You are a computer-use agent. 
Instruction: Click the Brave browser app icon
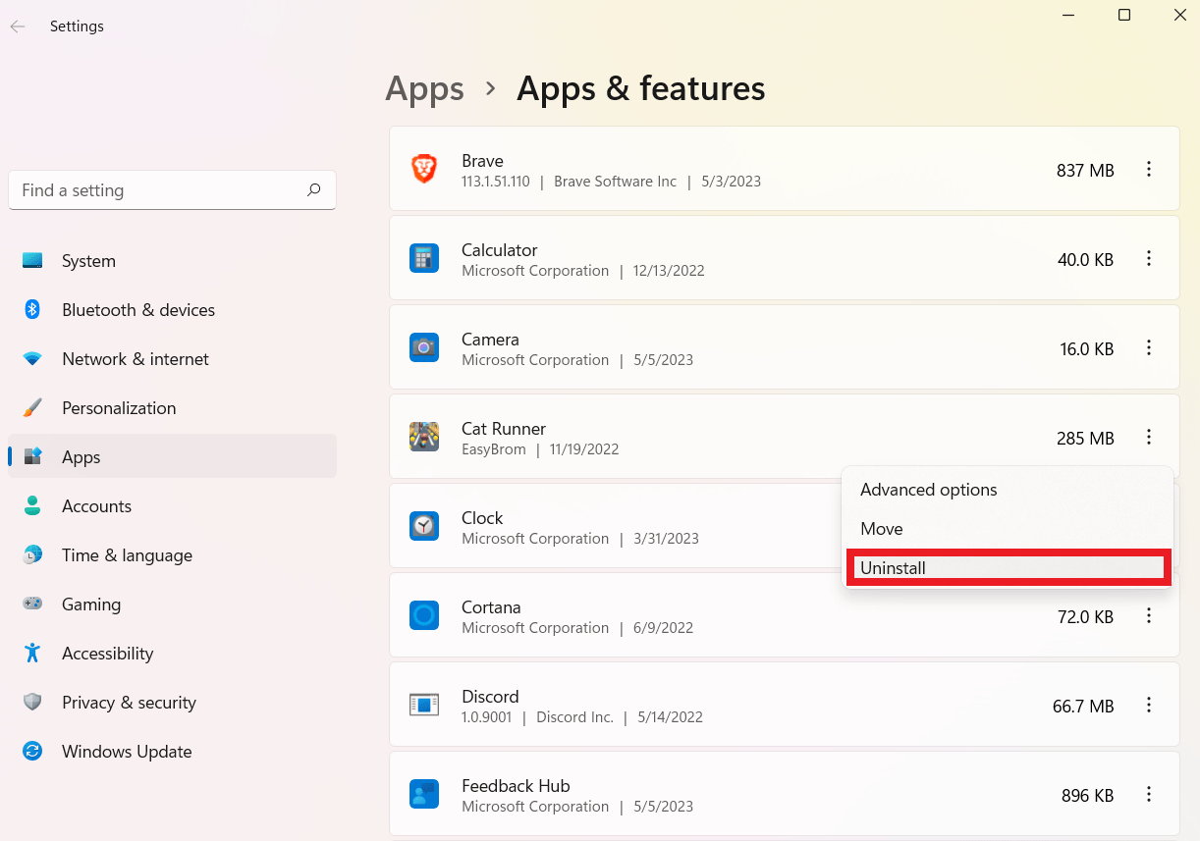tap(424, 169)
